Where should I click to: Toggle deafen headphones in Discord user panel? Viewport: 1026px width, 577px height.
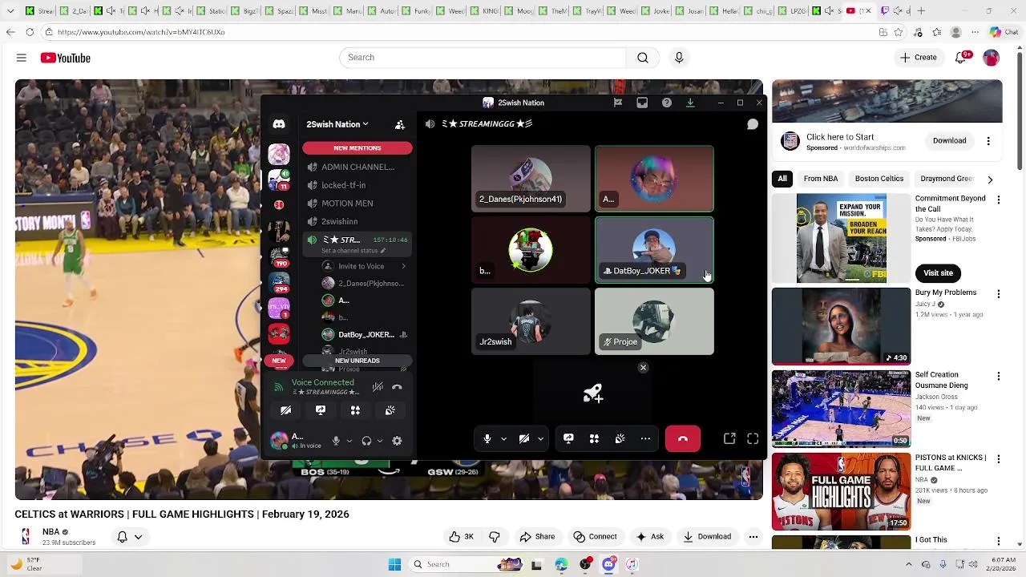click(x=366, y=441)
